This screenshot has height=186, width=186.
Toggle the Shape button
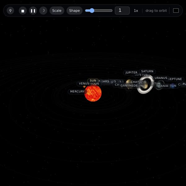click(x=74, y=11)
